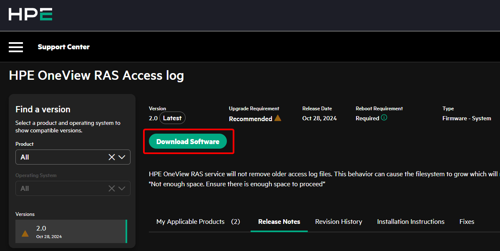The height and width of the screenshot is (251, 500).
Task: Click the Latest version badge
Action: coord(172,118)
